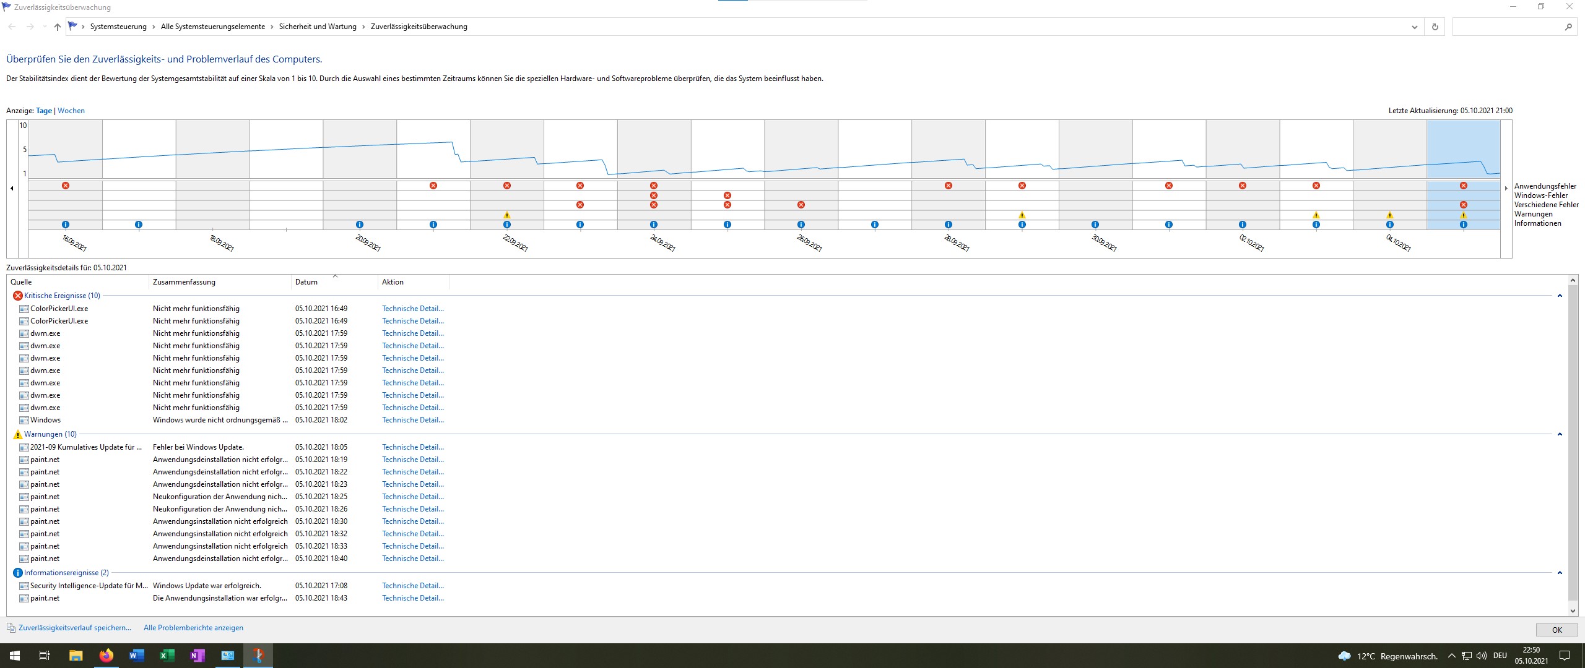
Task: Open Firefox from the taskbar
Action: 106,655
